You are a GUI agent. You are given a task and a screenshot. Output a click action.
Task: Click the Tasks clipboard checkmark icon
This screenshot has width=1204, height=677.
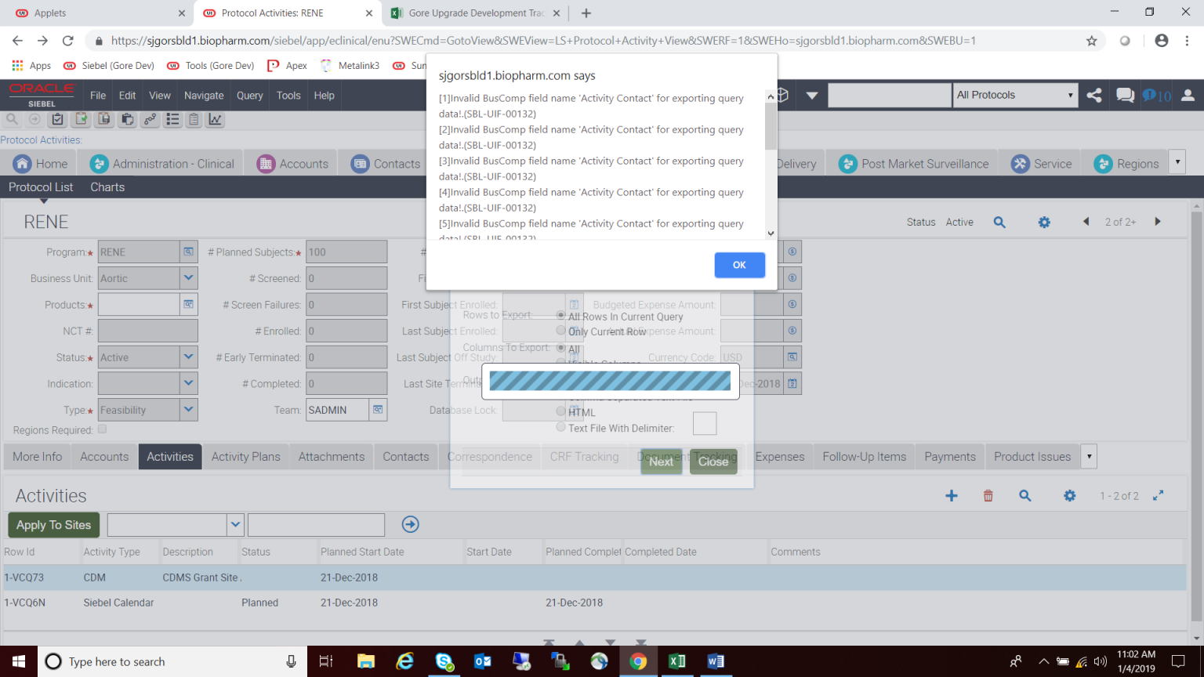[56, 120]
